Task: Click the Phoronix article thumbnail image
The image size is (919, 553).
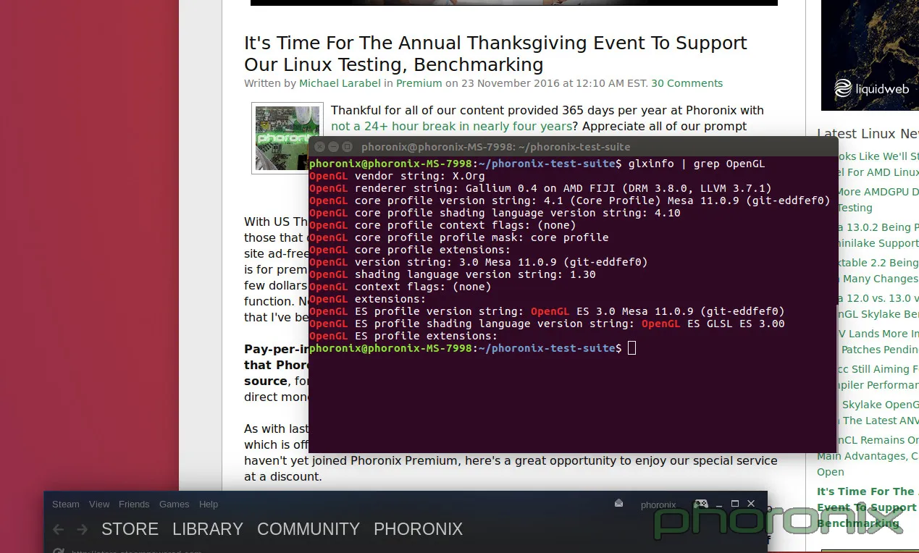Action: point(287,138)
